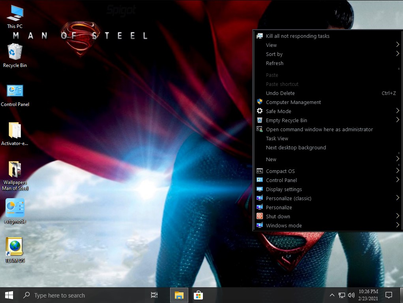
Task: Select the TEAM OS desktop shortcut
Action: [x=15, y=250]
